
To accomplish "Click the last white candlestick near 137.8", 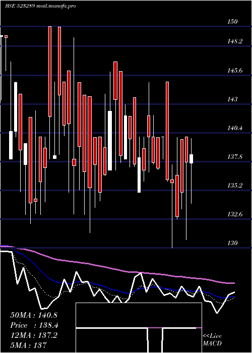I will pyautogui.click(x=191, y=159).
